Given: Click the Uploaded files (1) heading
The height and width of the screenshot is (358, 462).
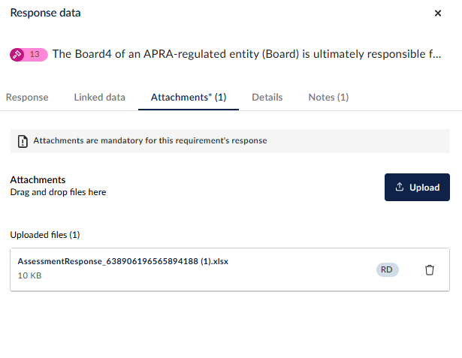Looking at the screenshot, I should click(x=45, y=235).
